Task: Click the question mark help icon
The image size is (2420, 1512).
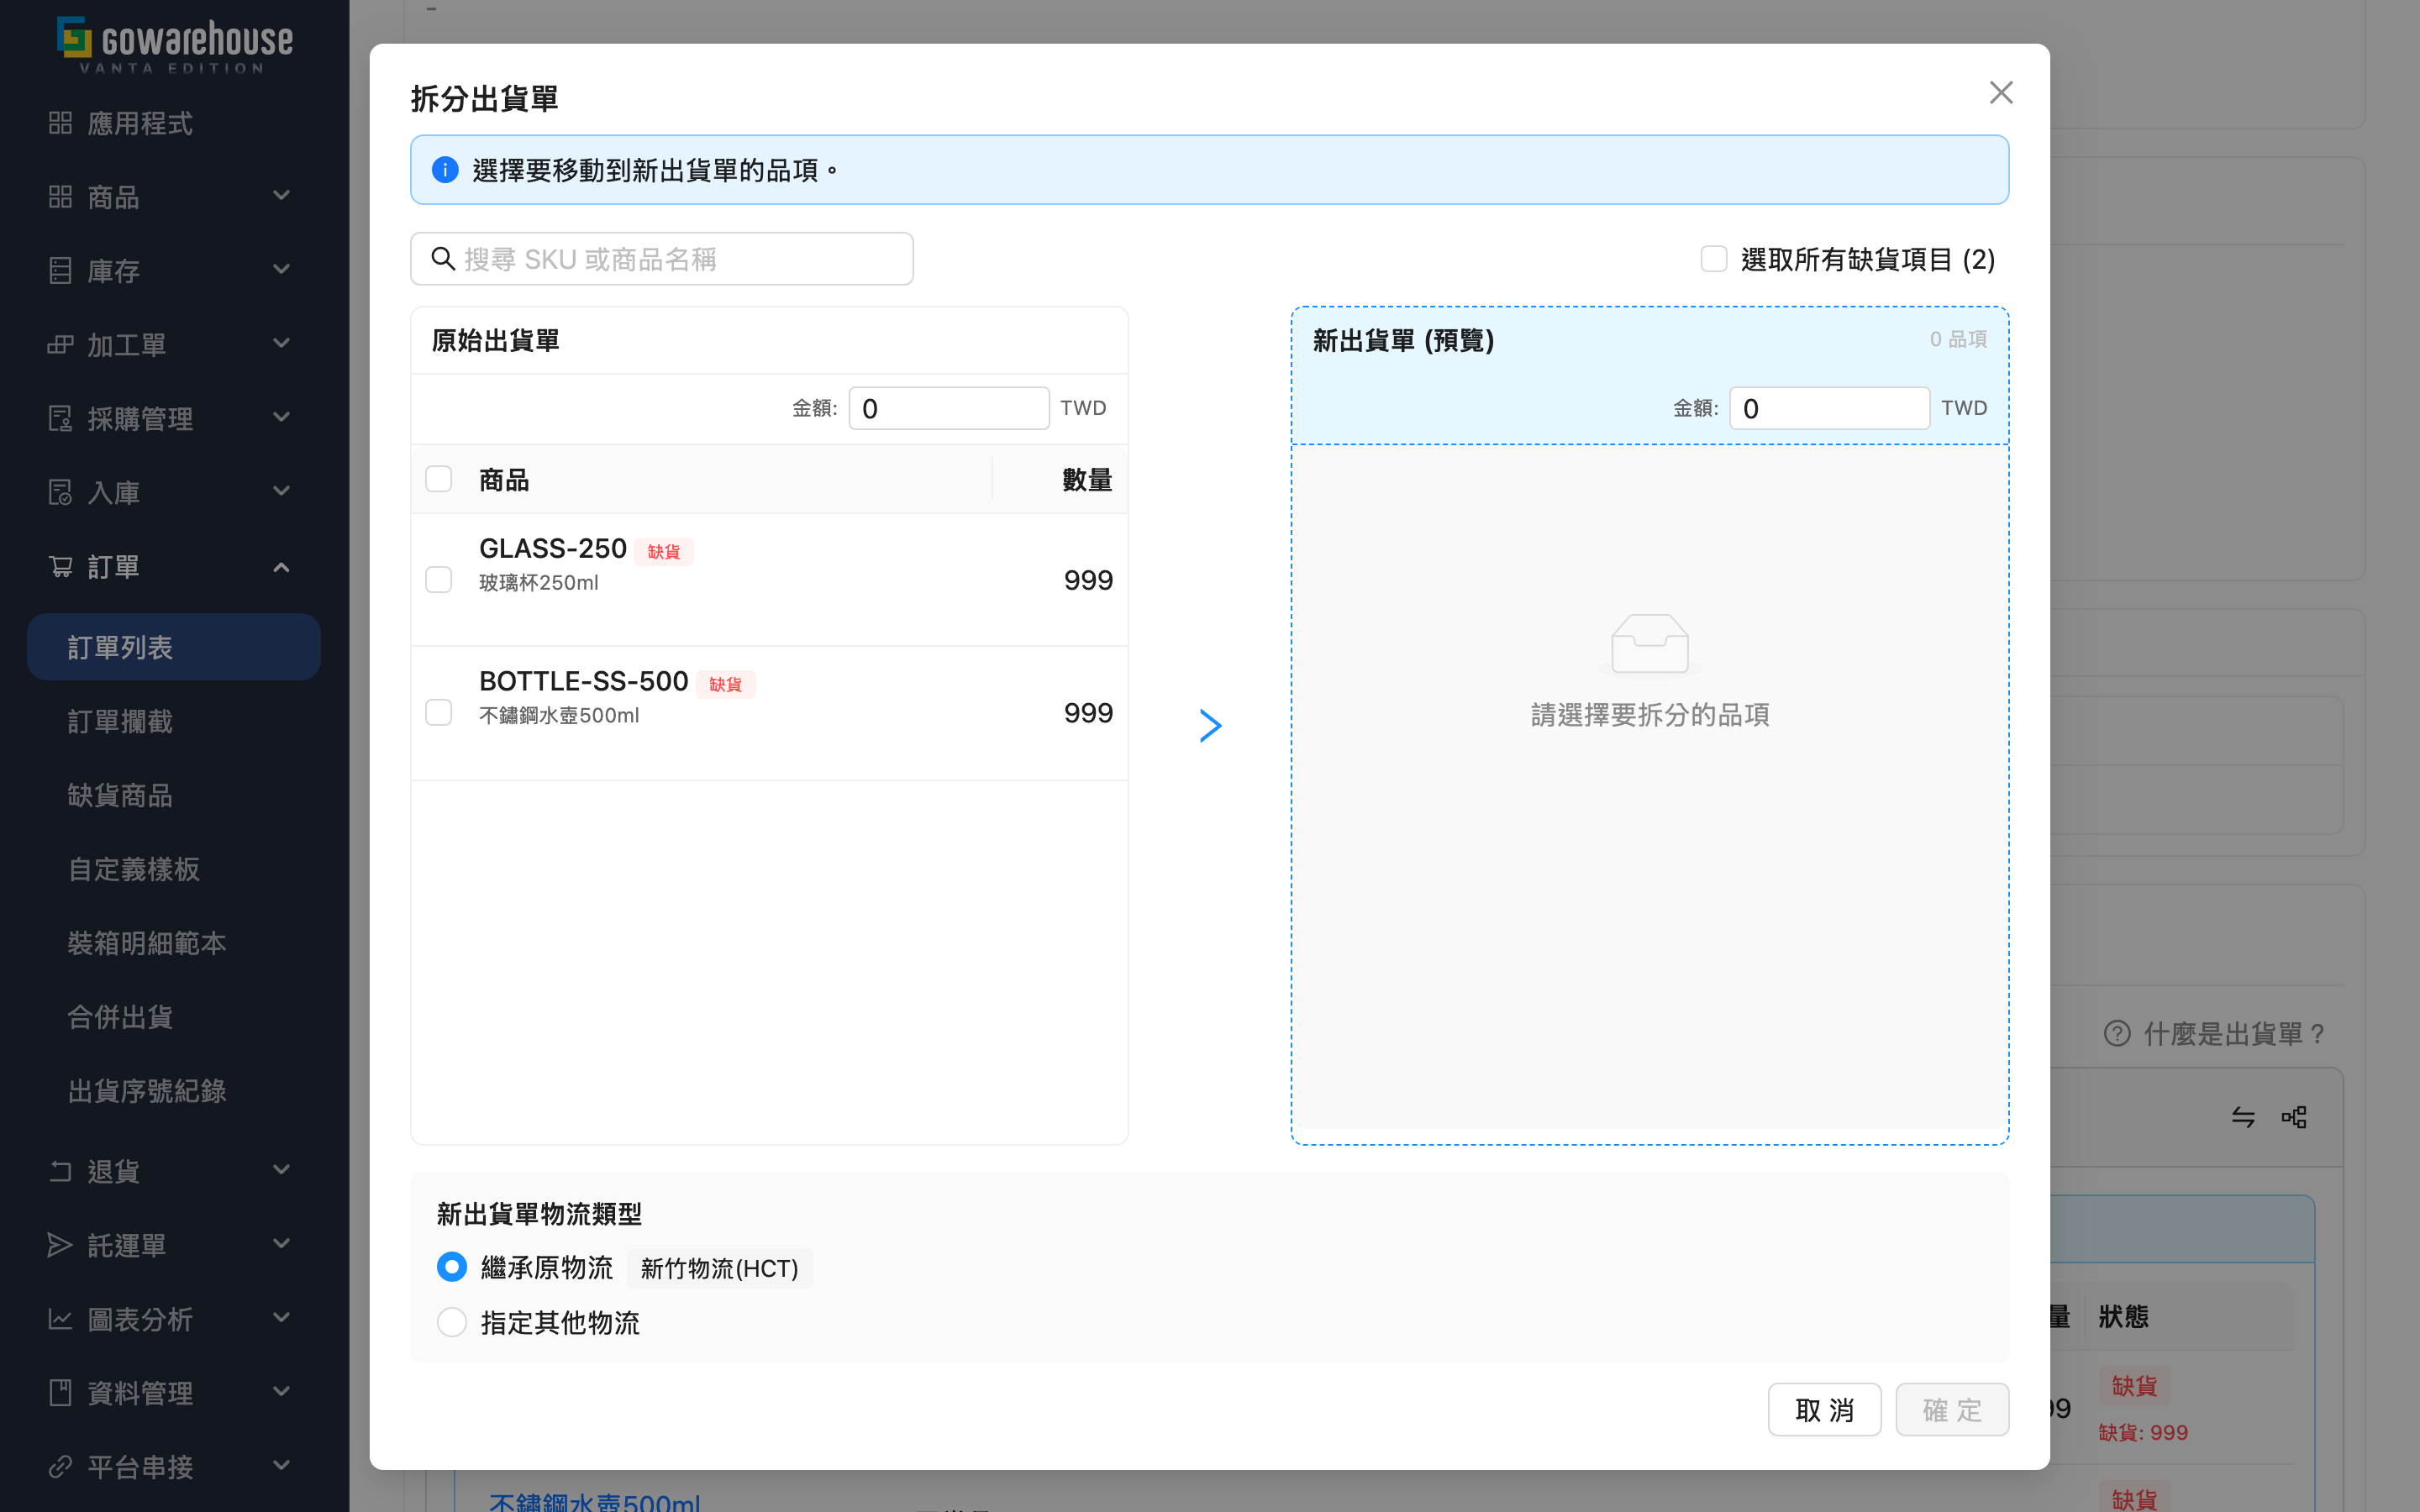Action: [2117, 1033]
